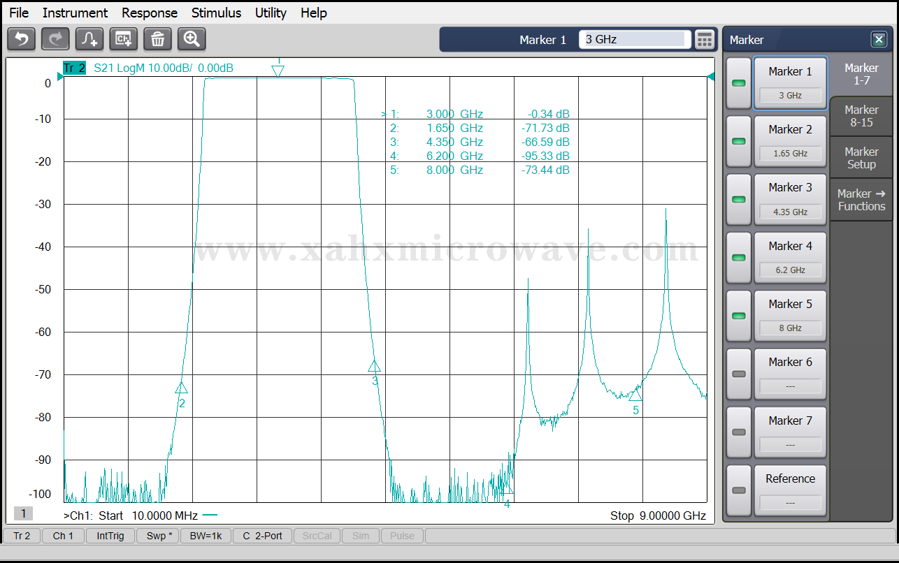Click the magnifier zoom icon

click(x=192, y=39)
